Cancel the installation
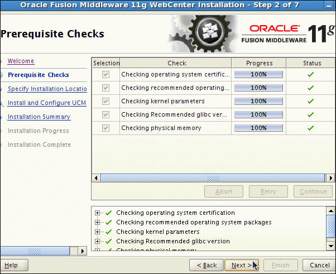 (319, 265)
